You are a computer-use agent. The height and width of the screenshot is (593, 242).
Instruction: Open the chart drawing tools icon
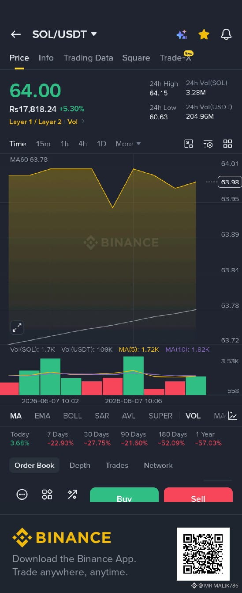click(x=189, y=144)
